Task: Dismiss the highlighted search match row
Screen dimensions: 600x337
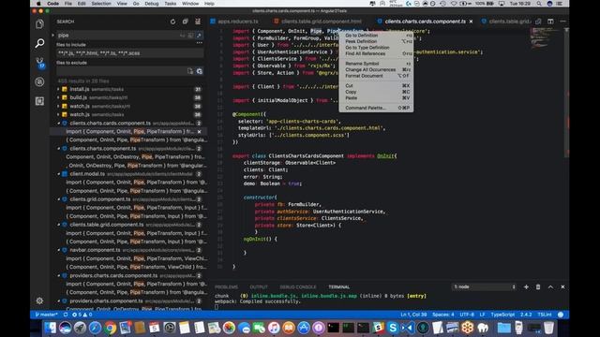Action: coord(199,131)
